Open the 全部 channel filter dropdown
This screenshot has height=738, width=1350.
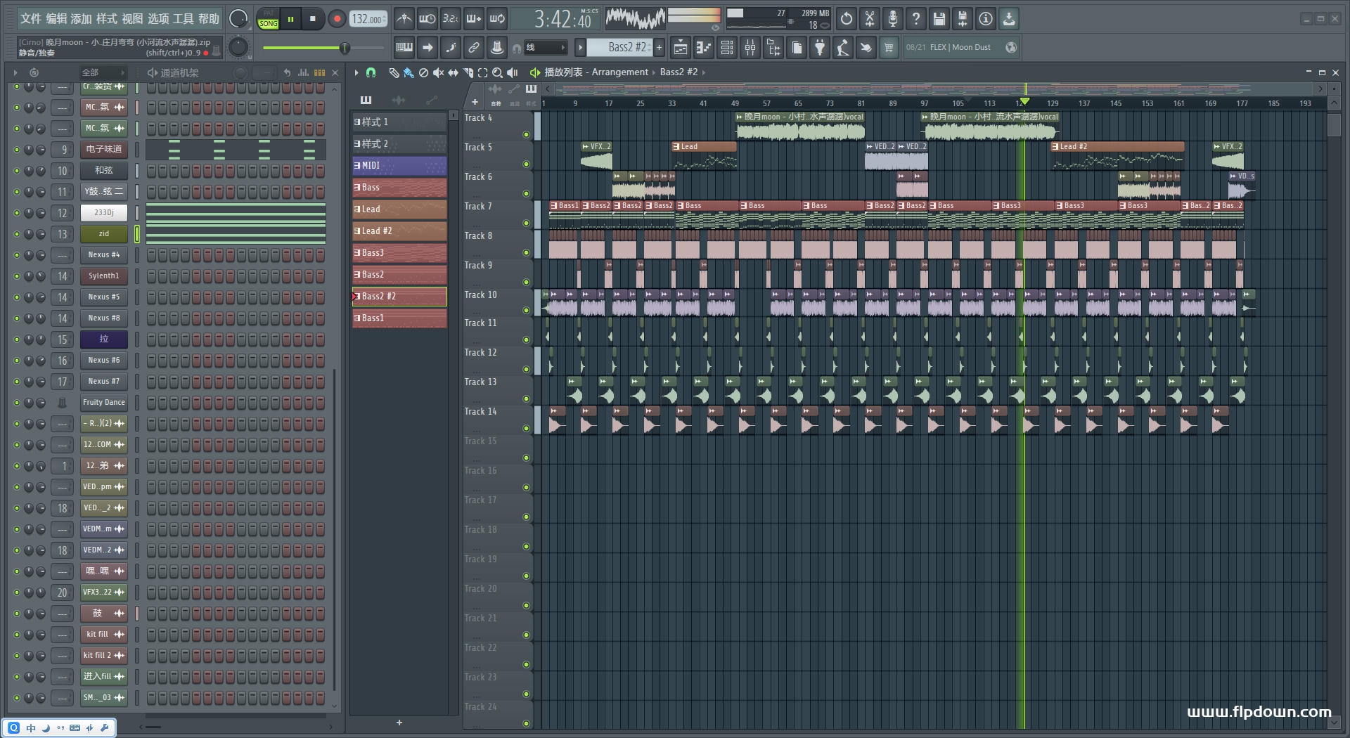[x=103, y=72]
